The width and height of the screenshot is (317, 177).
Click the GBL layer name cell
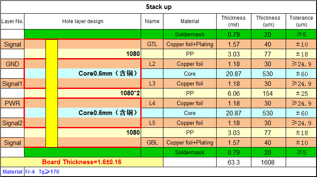(152, 142)
